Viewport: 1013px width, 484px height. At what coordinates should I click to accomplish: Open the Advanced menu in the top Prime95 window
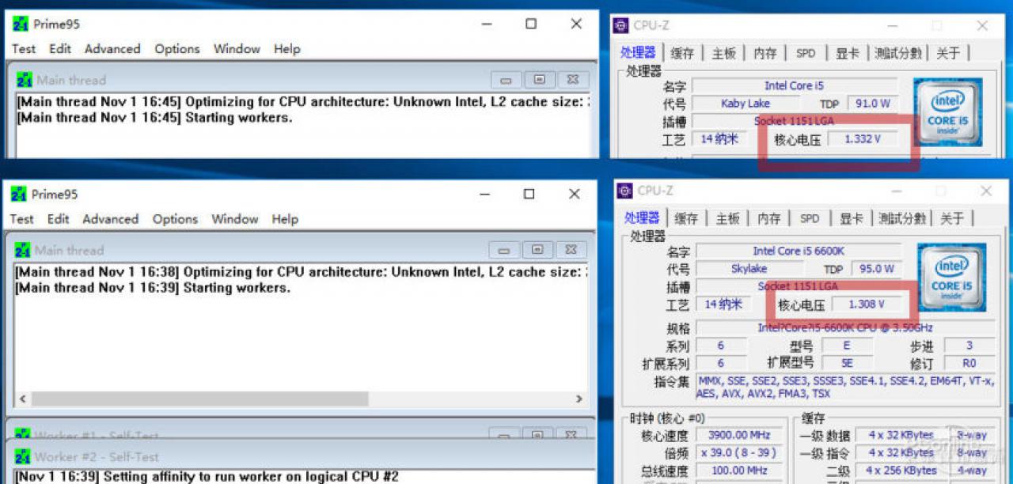(112, 49)
